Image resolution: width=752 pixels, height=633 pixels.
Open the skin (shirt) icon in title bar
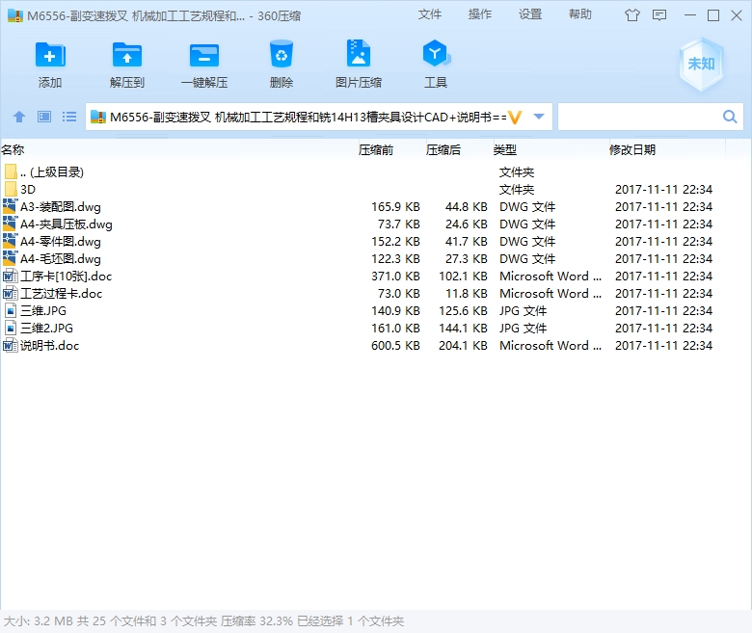(632, 15)
